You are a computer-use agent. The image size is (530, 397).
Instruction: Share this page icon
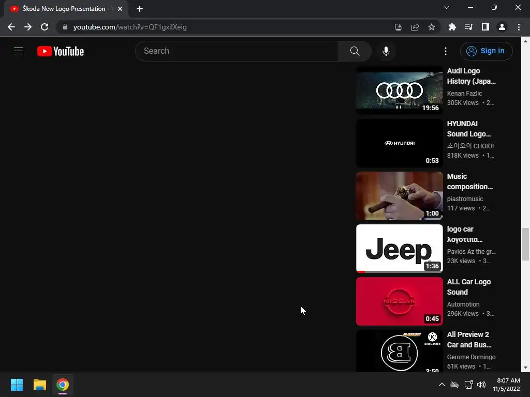(415, 27)
